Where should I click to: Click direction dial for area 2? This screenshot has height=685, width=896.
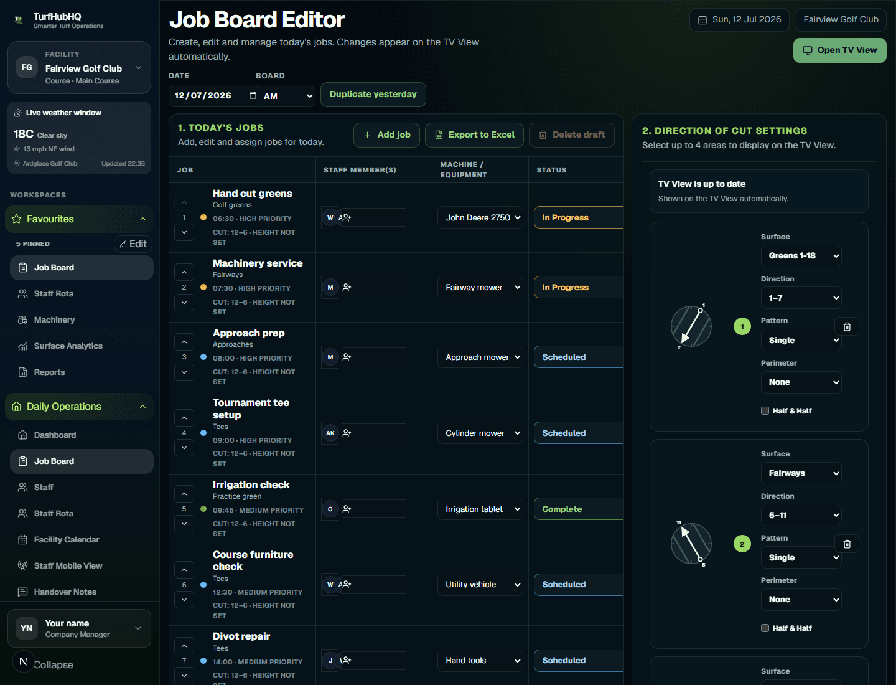point(691,544)
